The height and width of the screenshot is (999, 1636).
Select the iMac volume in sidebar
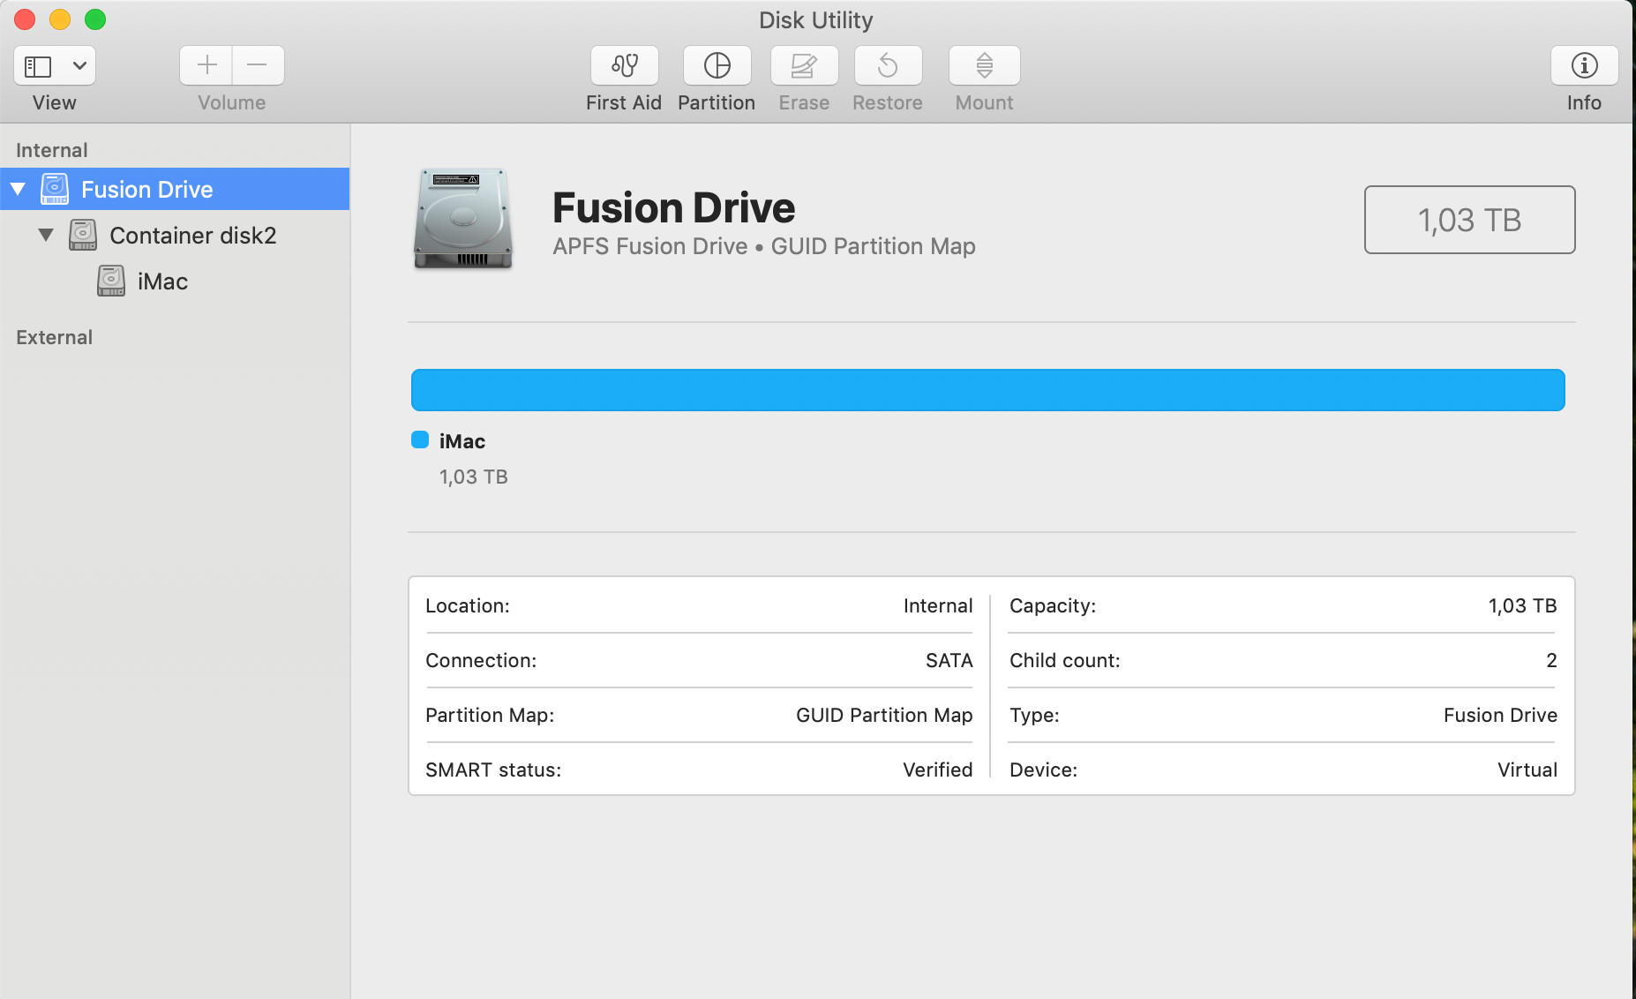coord(162,282)
